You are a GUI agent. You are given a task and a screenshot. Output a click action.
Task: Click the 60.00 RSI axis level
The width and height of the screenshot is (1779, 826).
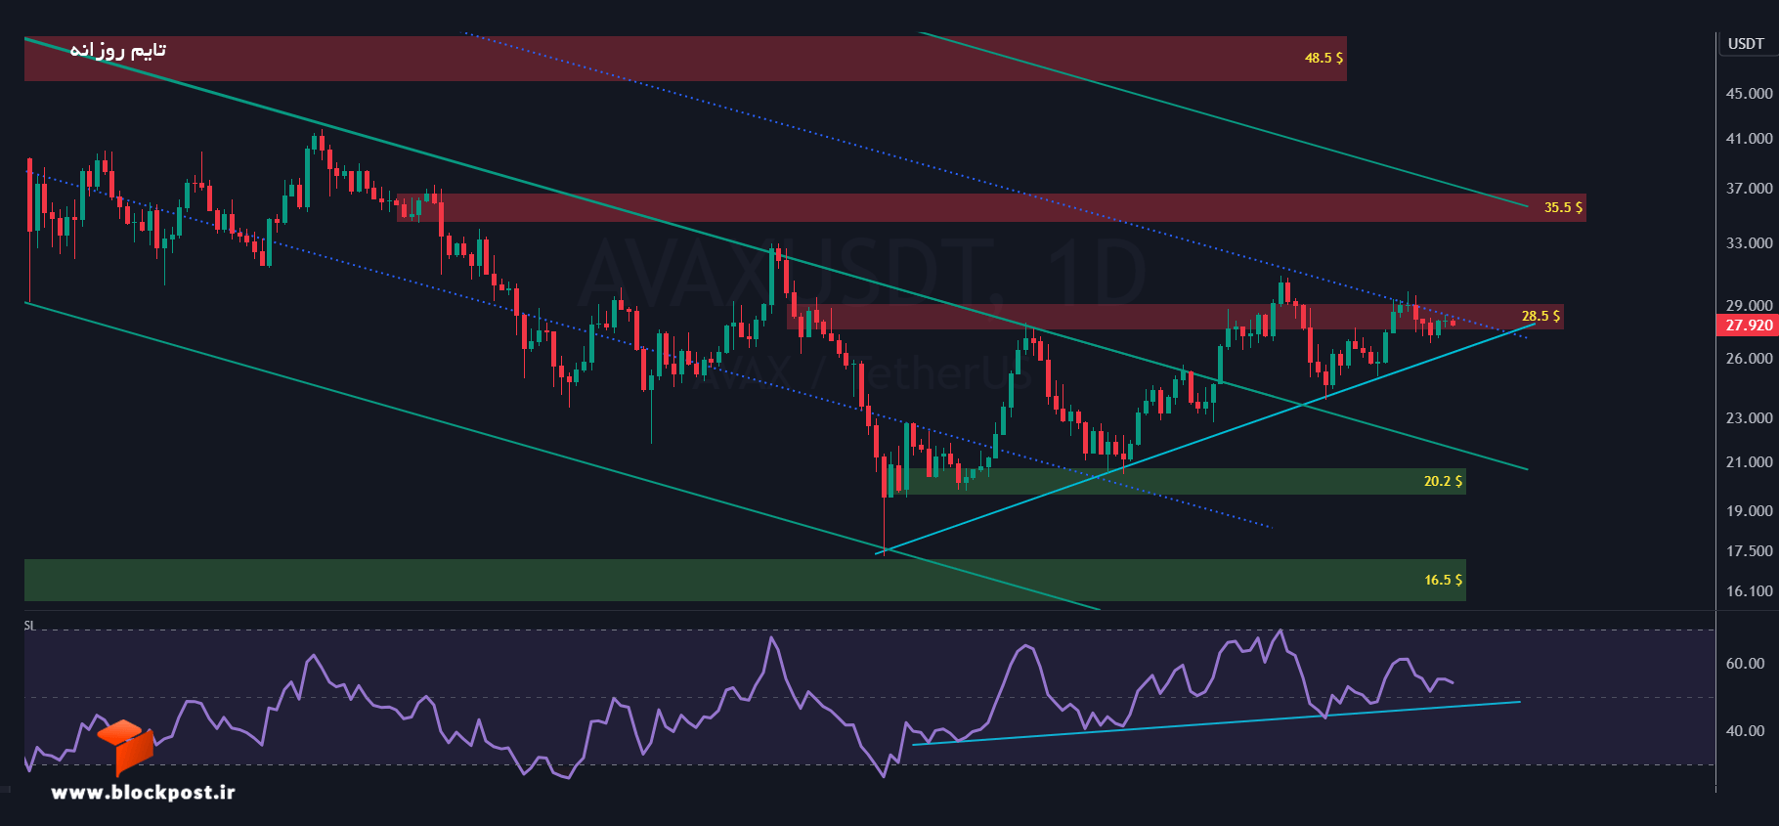coord(1745,664)
